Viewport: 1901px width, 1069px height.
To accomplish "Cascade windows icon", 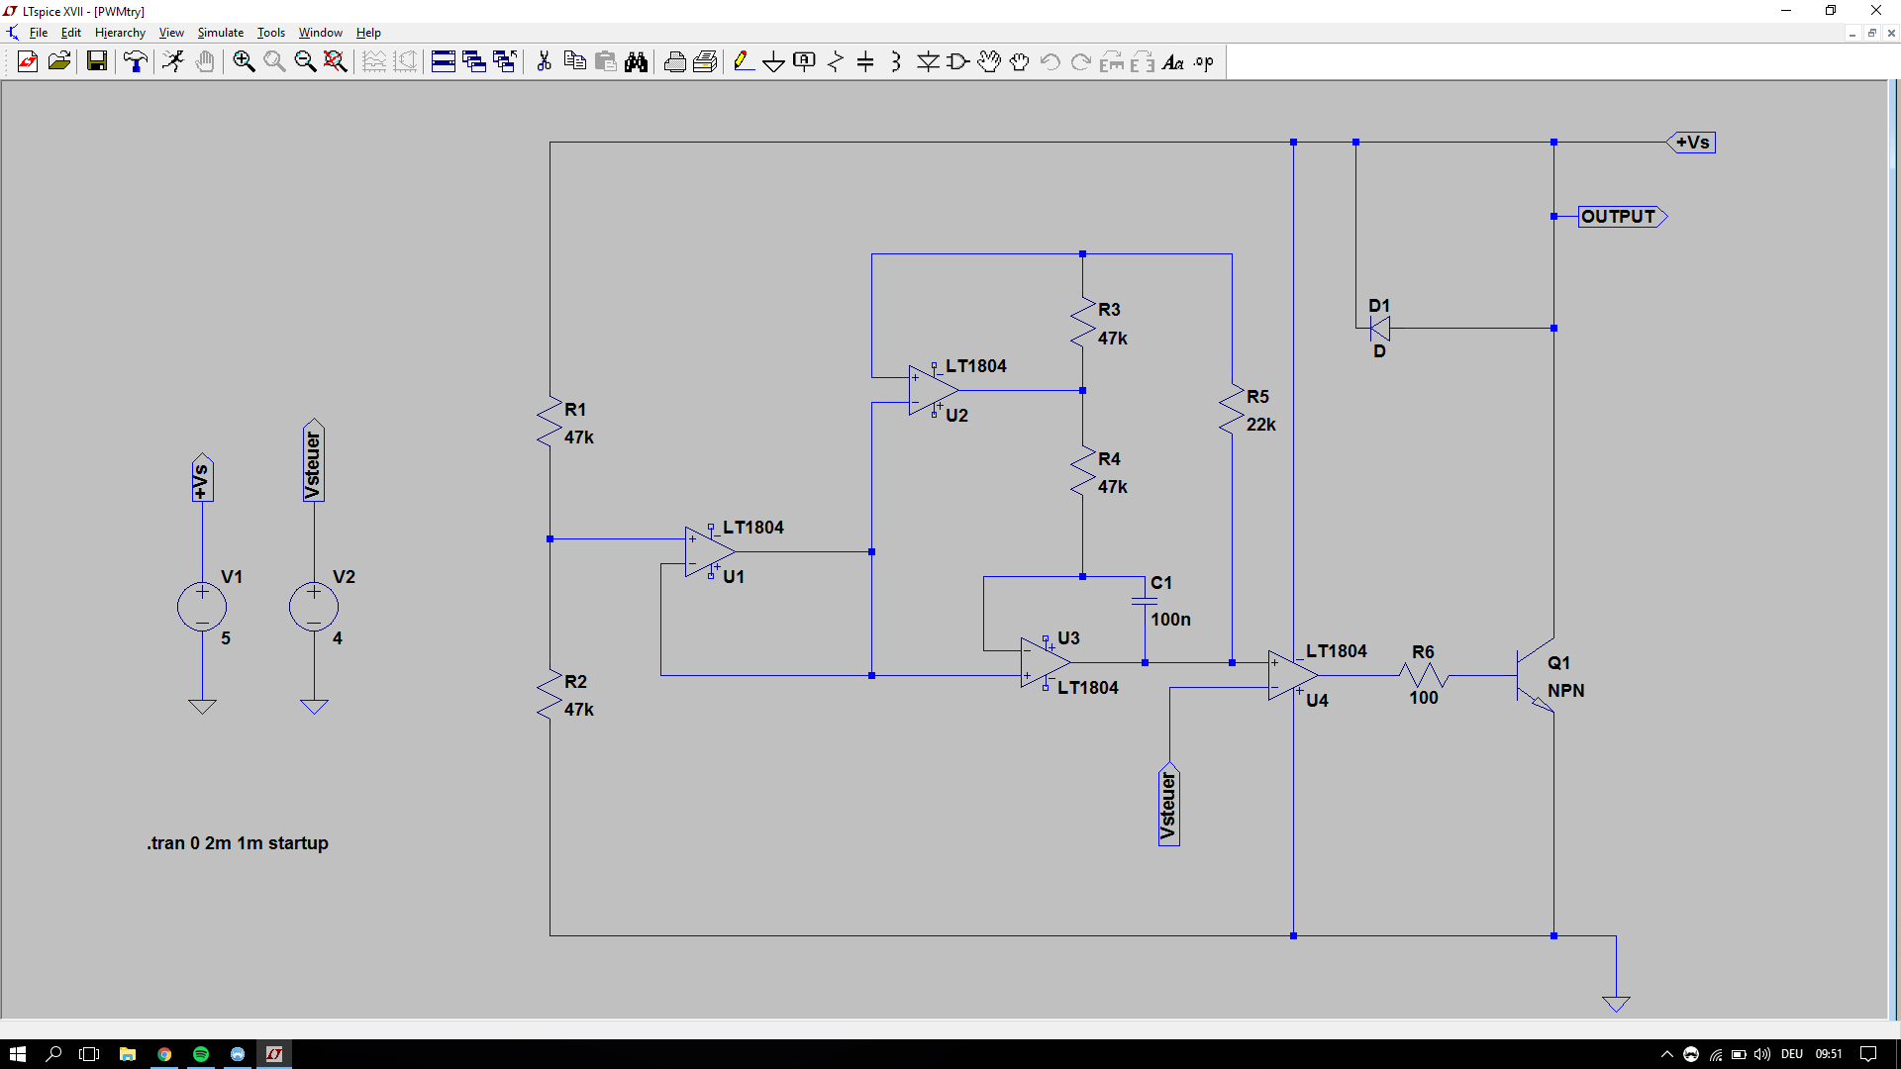I will tap(505, 61).
